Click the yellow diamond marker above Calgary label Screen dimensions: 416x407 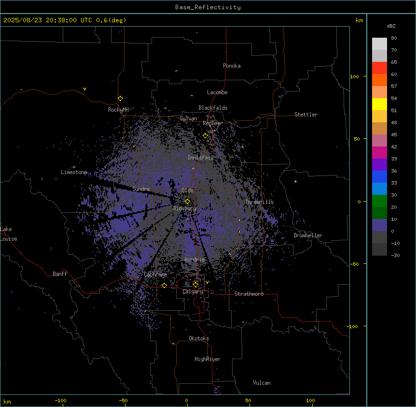(x=195, y=285)
